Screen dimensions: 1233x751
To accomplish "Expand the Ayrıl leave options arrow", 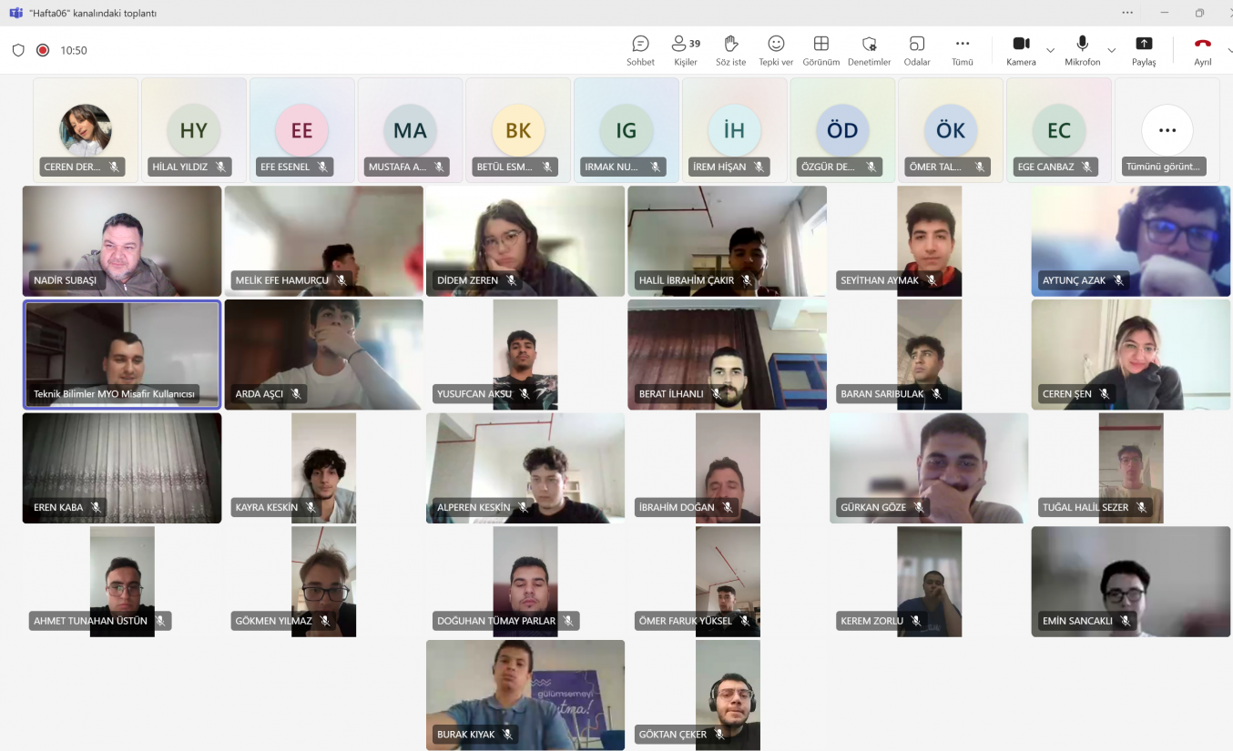I will click(x=1228, y=50).
